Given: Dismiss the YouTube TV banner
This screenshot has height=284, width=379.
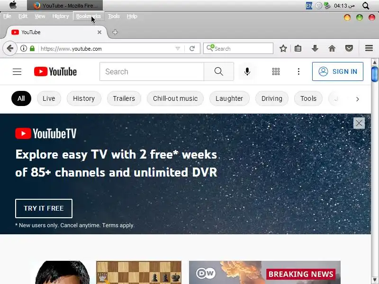Looking at the screenshot, I should pyautogui.click(x=359, y=123).
